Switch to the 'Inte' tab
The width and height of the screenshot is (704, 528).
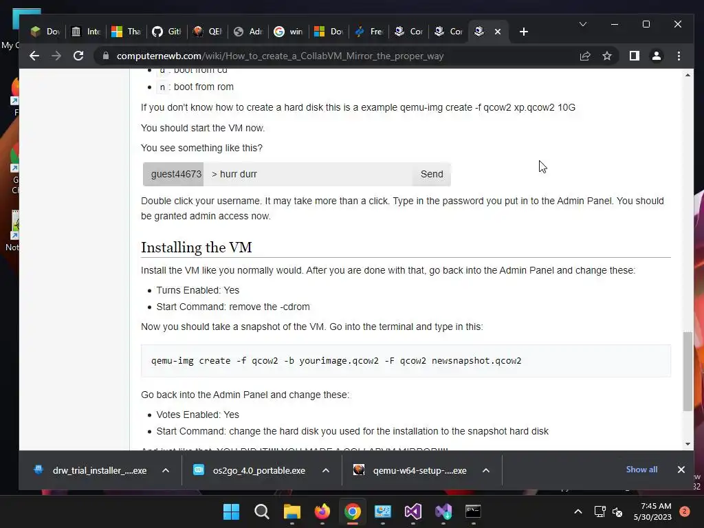pyautogui.click(x=86, y=32)
